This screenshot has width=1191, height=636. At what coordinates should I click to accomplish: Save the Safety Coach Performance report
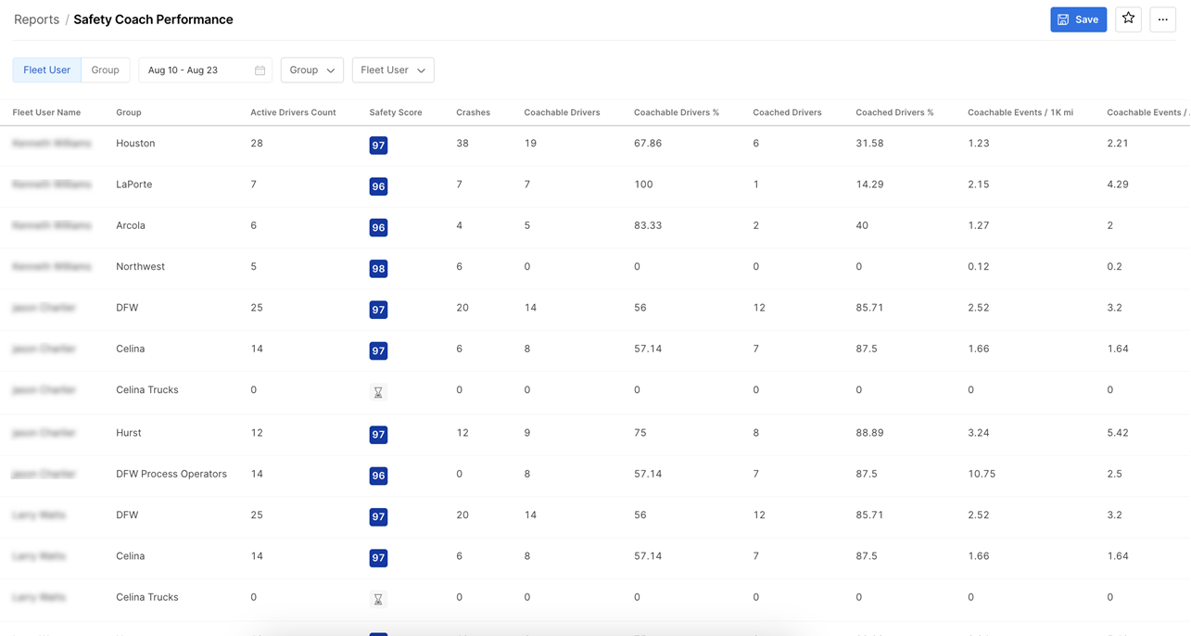click(1078, 19)
